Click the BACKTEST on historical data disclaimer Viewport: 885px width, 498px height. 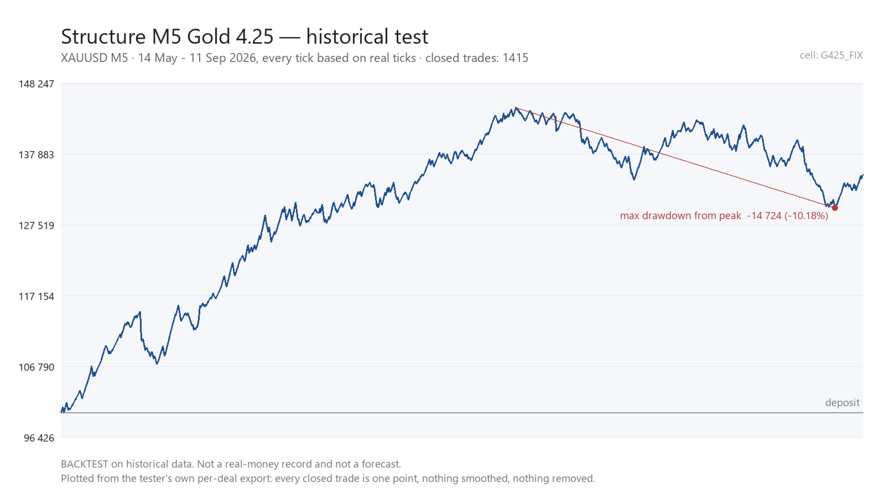click(x=231, y=464)
